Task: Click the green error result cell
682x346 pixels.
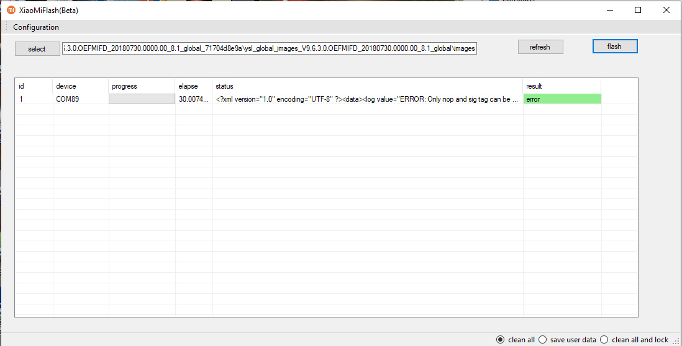Action: [x=562, y=99]
